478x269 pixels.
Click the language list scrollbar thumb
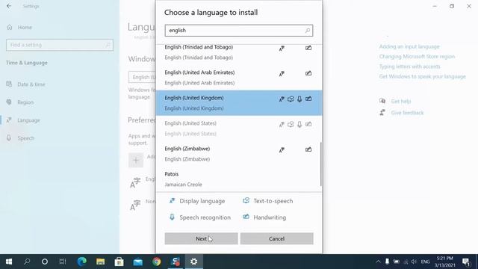pos(320,164)
